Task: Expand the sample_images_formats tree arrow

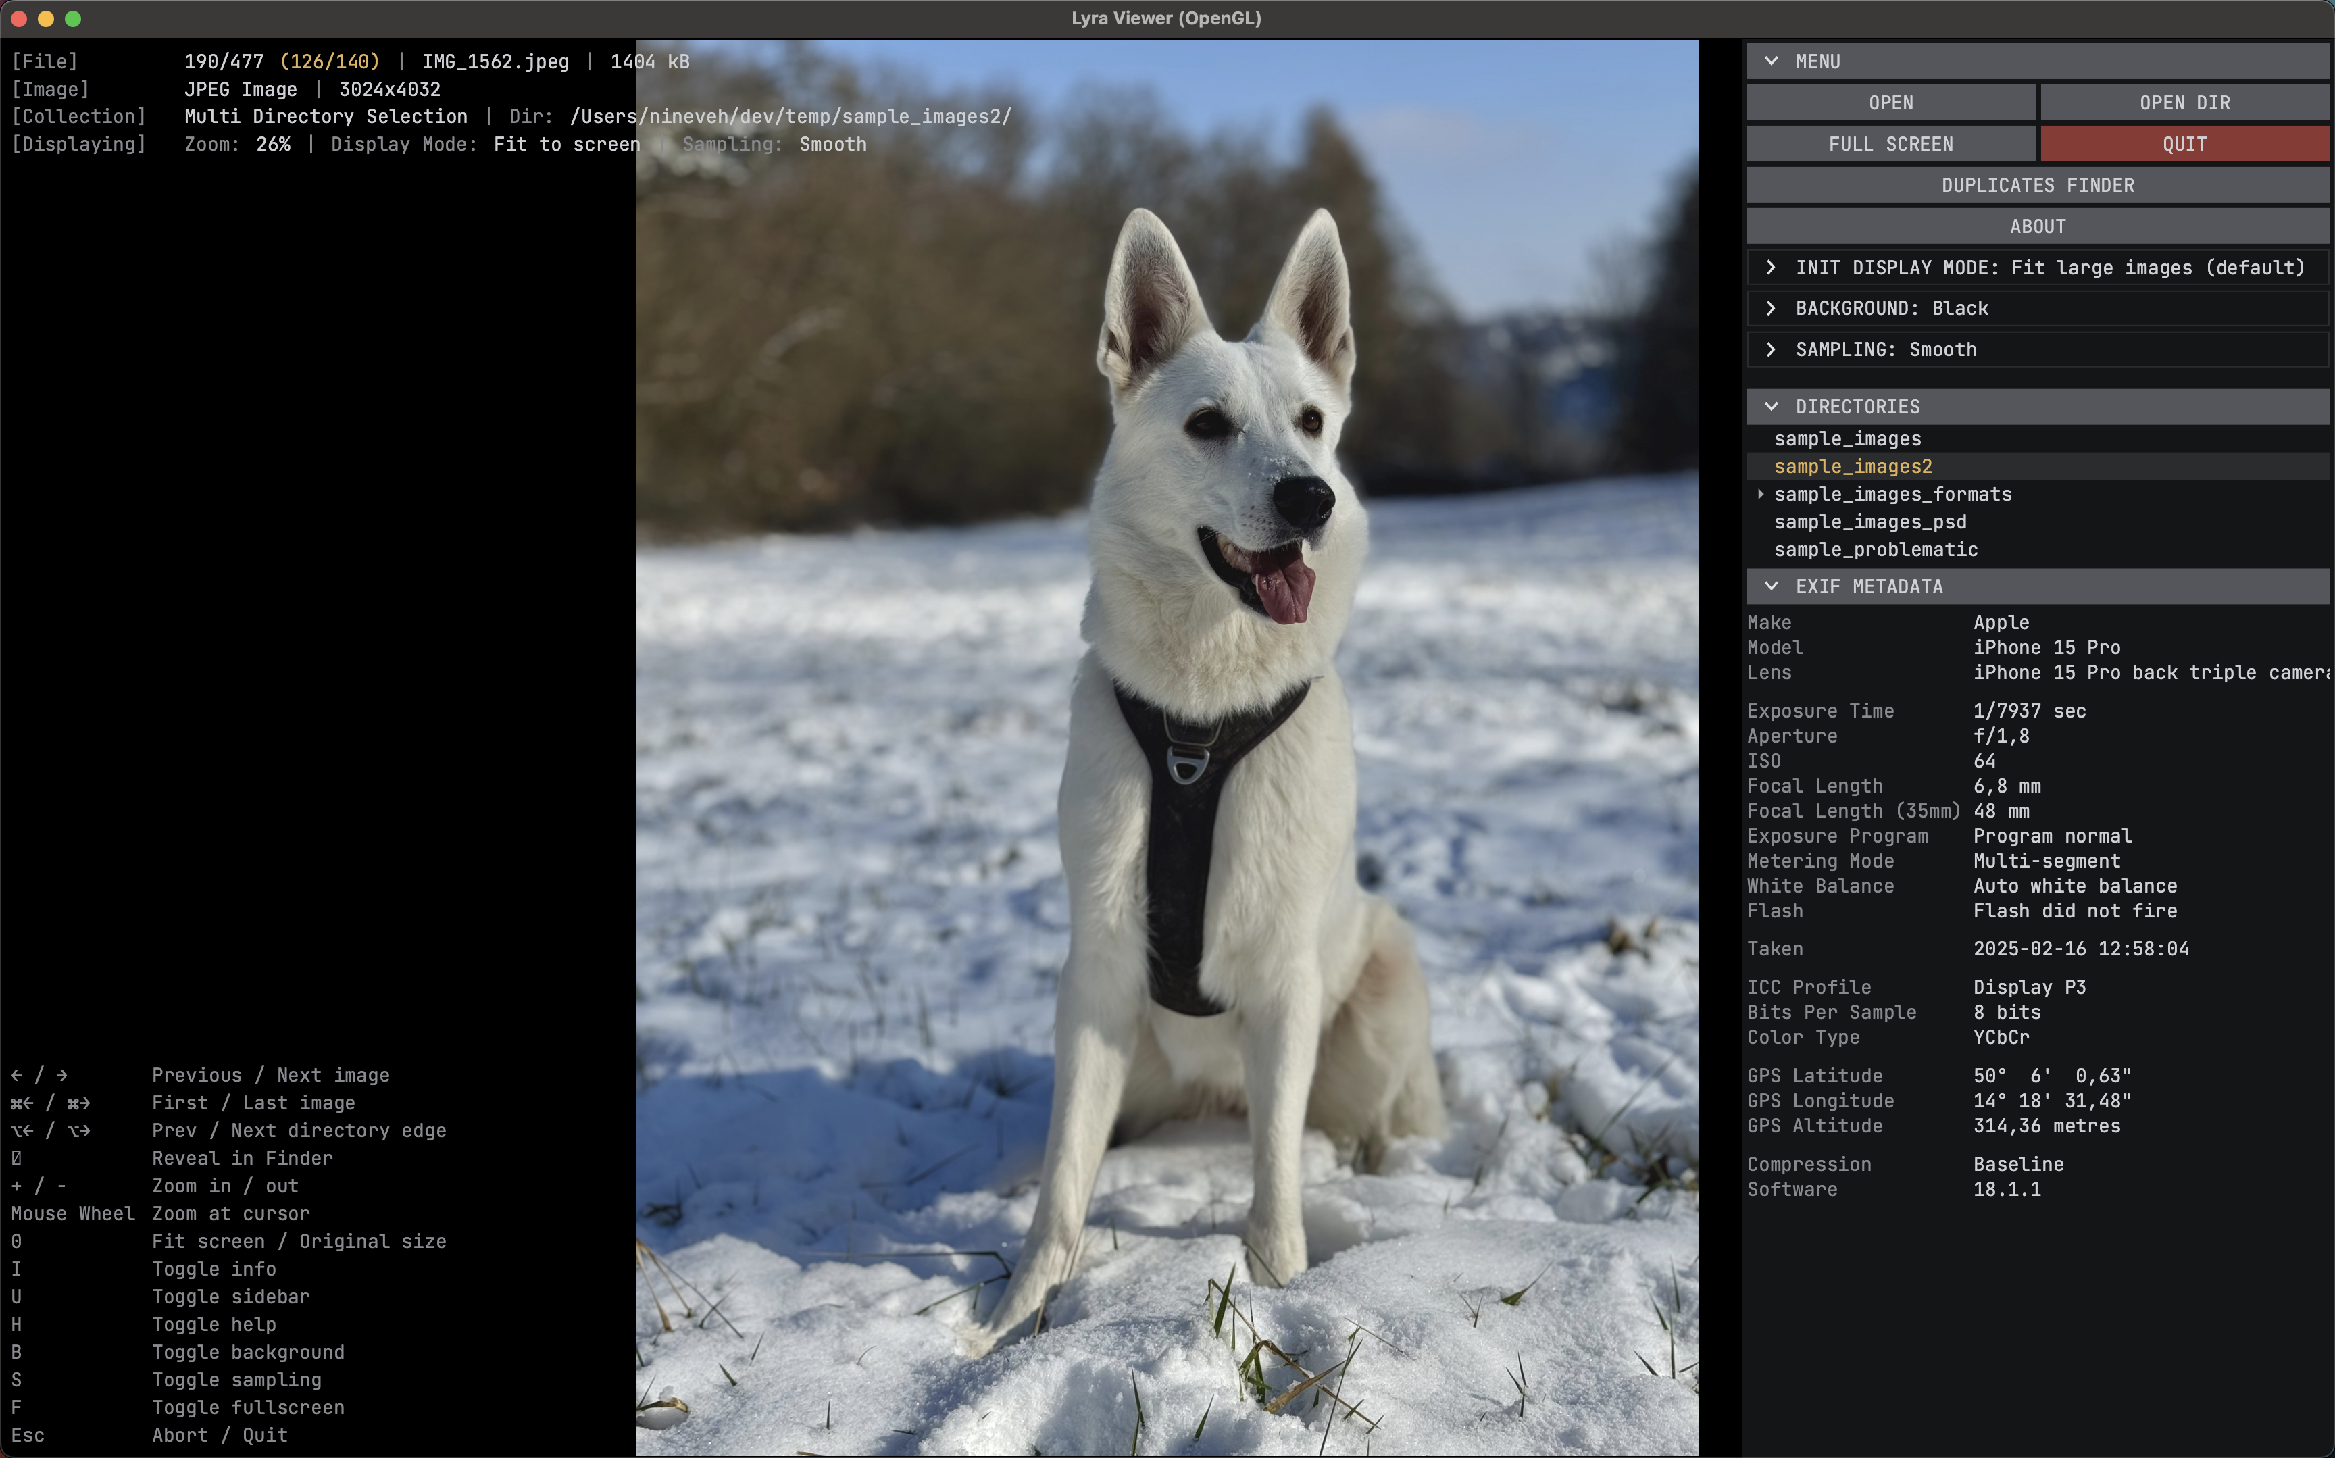Action: coord(1761,494)
